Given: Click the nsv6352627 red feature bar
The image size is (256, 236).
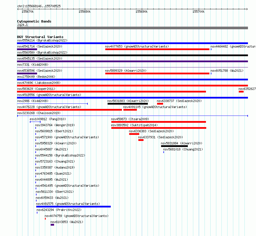Looking at the screenshot, I should coord(241,92).
